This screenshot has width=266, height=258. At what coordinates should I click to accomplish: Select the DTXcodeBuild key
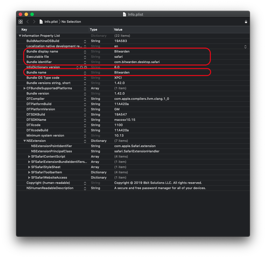[37, 130]
